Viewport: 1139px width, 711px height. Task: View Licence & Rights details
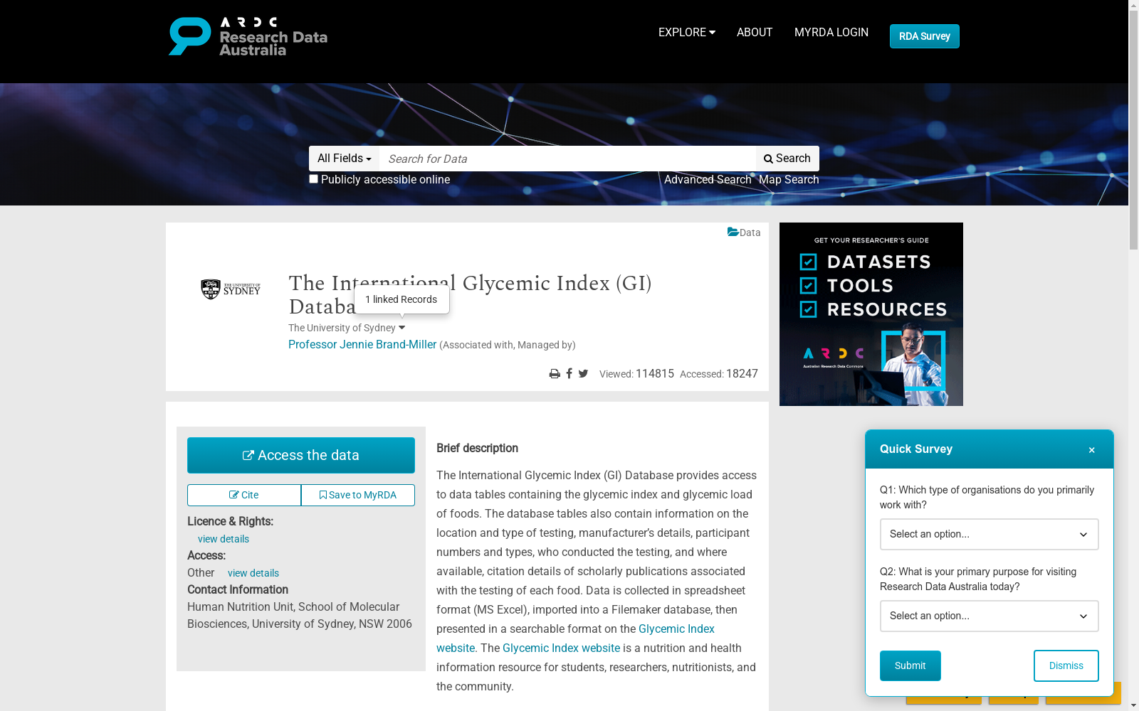(x=224, y=539)
